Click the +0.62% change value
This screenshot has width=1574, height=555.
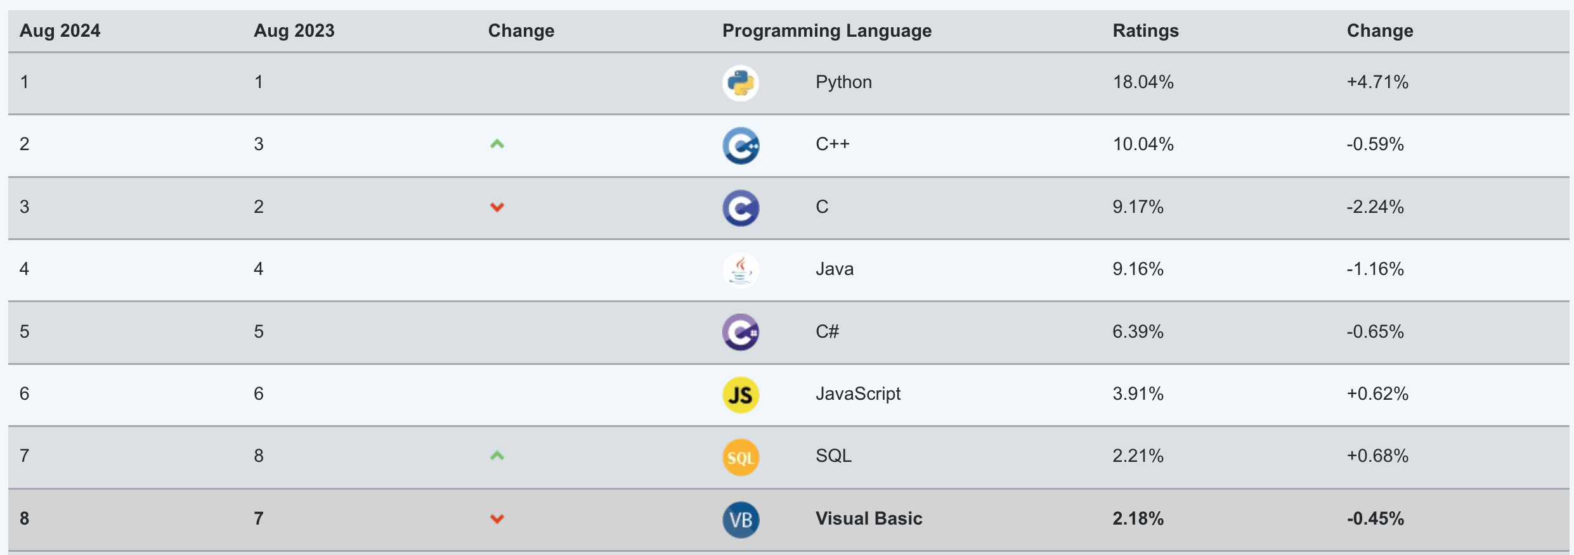point(1377,393)
